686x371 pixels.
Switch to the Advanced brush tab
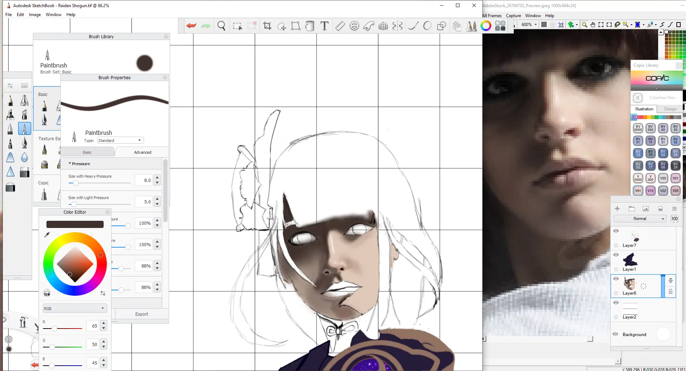coord(143,152)
